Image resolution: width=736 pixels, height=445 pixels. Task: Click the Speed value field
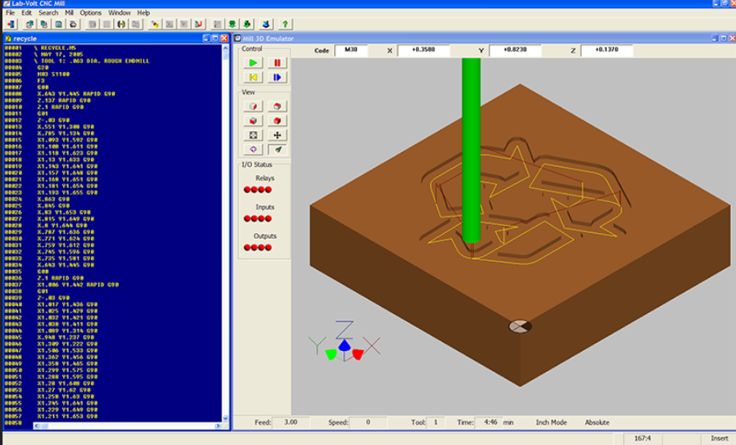(368, 422)
